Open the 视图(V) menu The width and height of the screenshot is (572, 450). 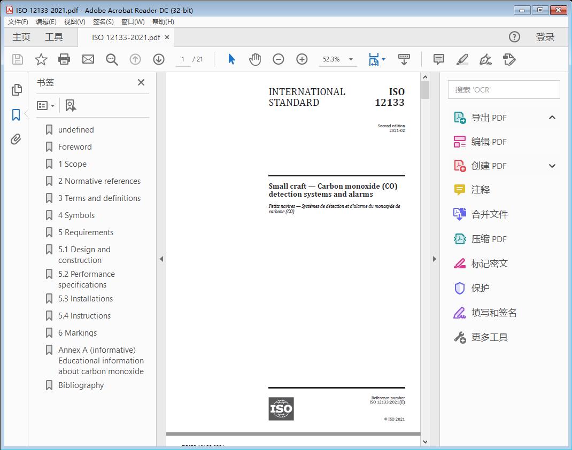(x=74, y=22)
